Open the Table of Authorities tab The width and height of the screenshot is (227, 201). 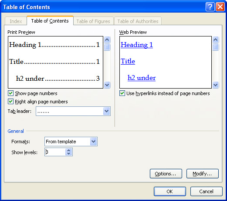point(138,21)
